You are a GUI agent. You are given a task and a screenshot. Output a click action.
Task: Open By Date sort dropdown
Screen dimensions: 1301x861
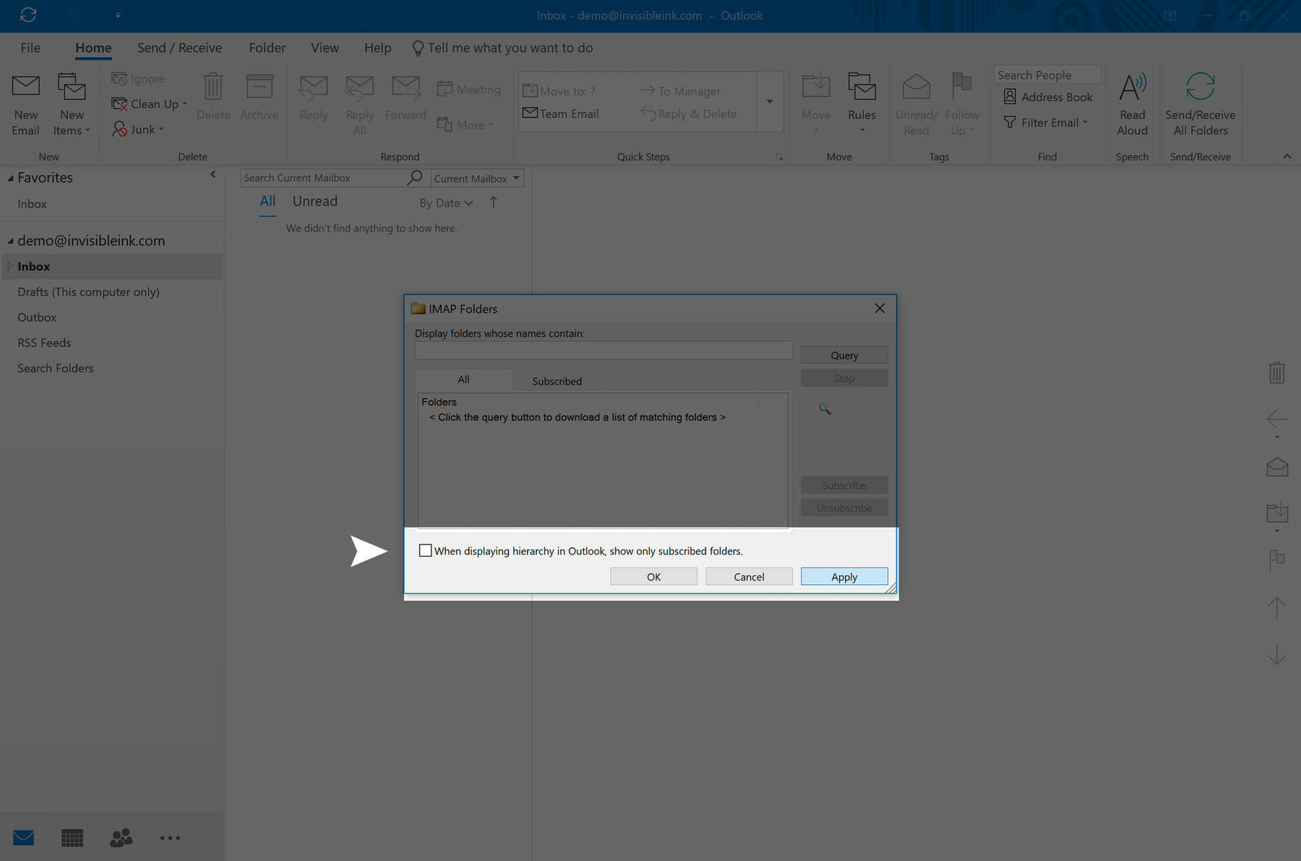point(446,203)
